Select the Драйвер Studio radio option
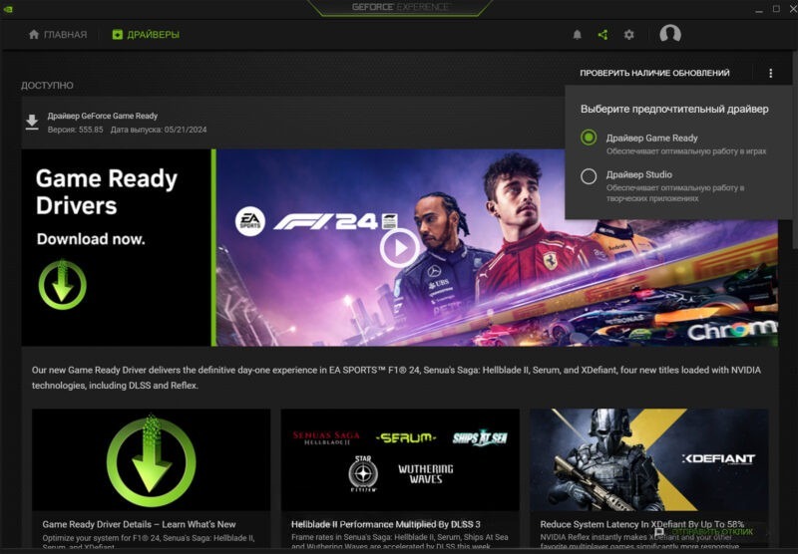The width and height of the screenshot is (798, 554). 589,176
